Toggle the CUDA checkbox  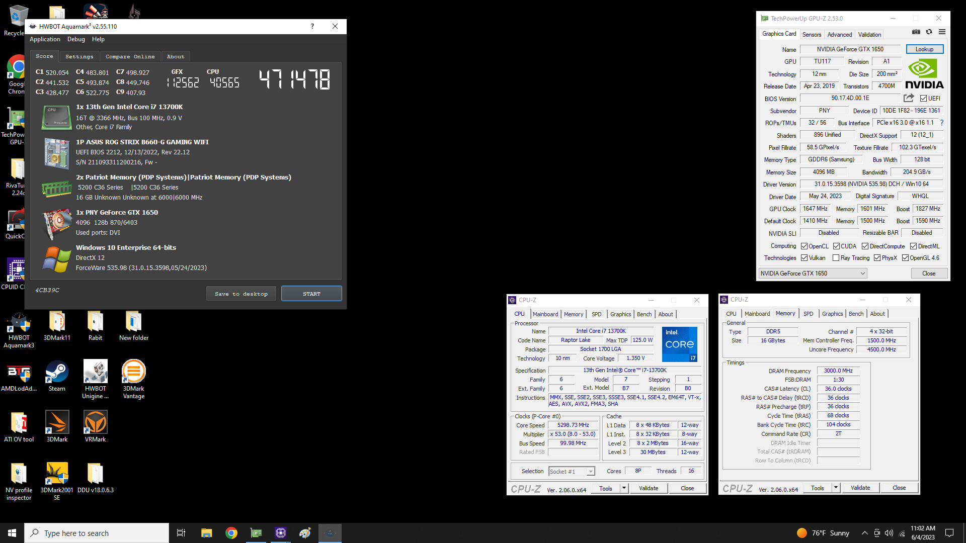836,246
